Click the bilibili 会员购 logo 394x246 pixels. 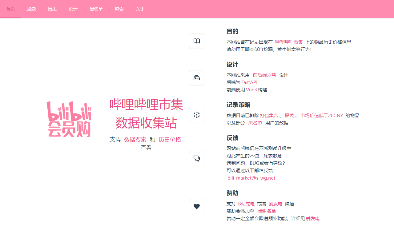point(69,119)
